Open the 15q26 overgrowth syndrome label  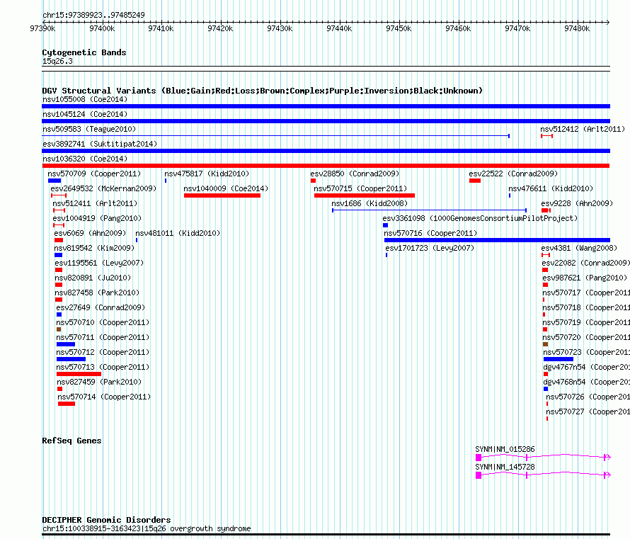click(x=146, y=528)
